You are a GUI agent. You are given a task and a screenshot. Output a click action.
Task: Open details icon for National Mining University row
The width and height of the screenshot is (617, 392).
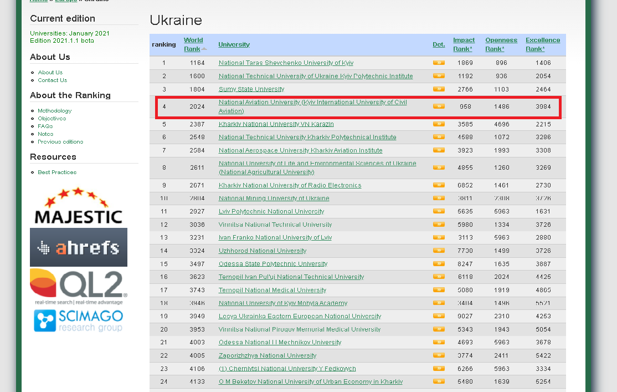[439, 198]
